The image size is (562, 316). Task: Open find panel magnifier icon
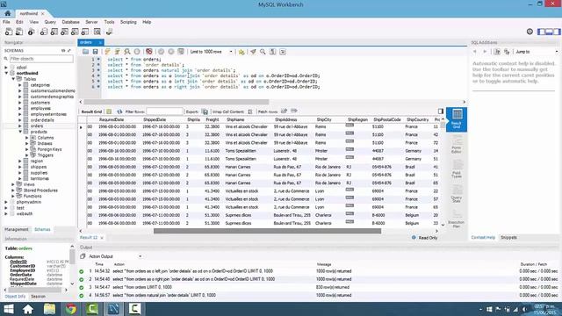[x=263, y=52]
